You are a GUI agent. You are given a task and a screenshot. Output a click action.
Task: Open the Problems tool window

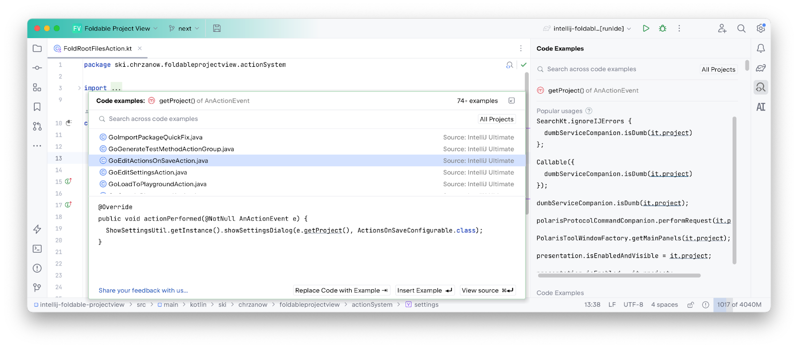37,268
